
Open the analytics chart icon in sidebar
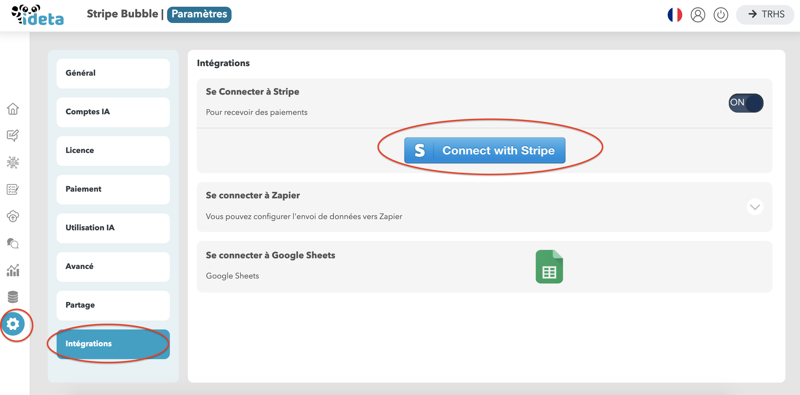[13, 270]
